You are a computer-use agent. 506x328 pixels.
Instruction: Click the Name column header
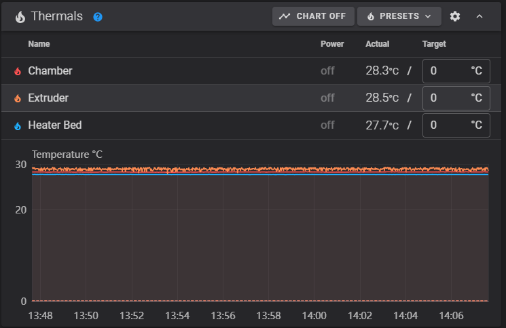pos(39,44)
